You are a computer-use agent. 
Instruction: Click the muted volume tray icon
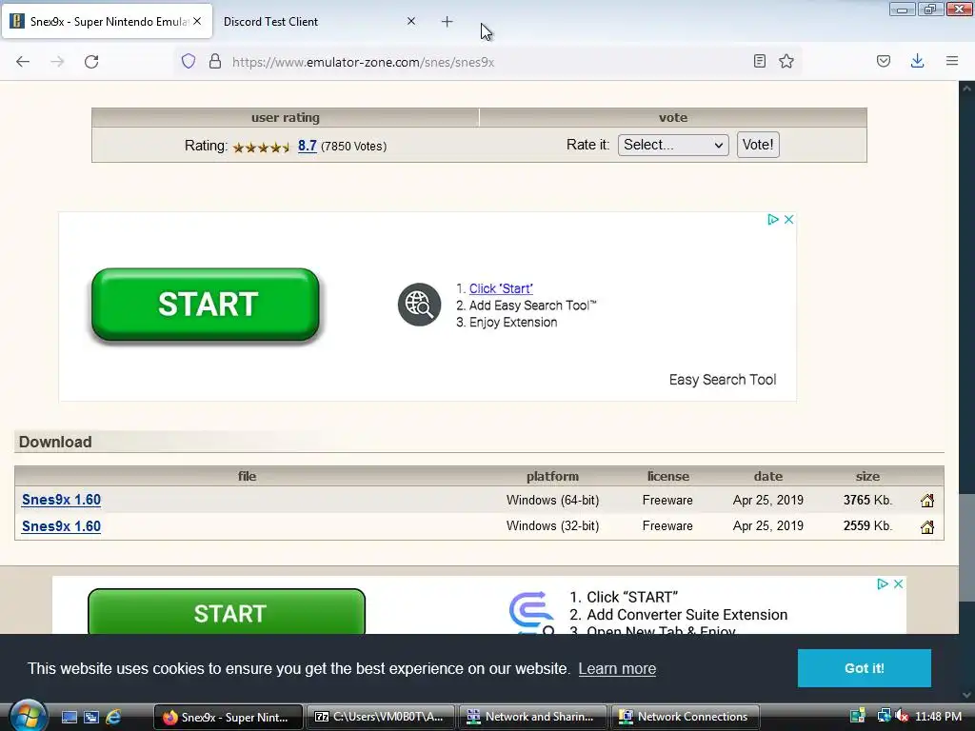(x=903, y=717)
